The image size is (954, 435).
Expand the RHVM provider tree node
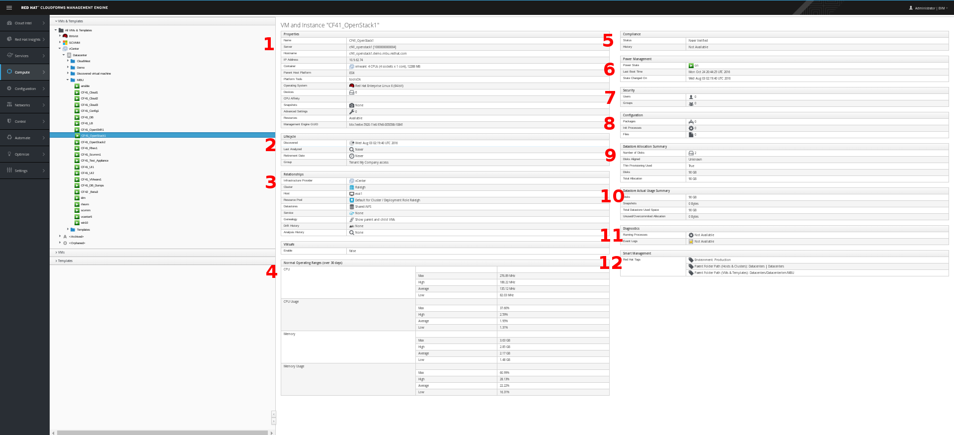[x=60, y=36]
